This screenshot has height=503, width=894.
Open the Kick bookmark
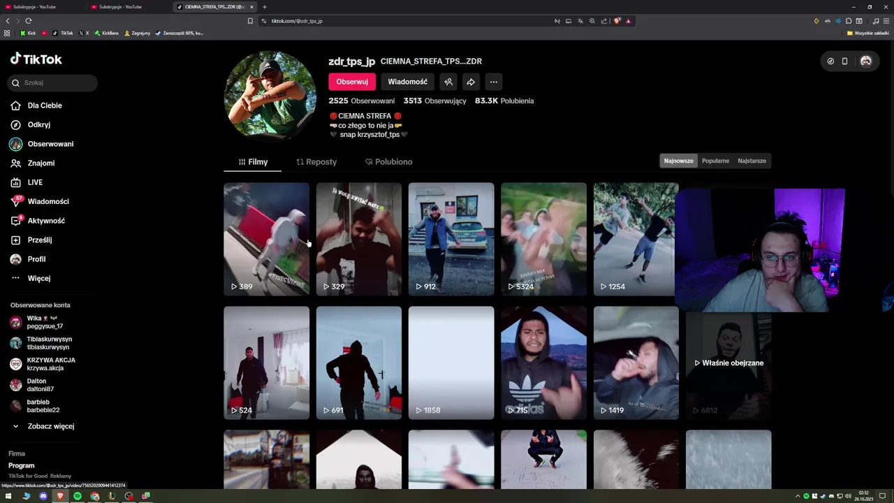click(x=28, y=33)
